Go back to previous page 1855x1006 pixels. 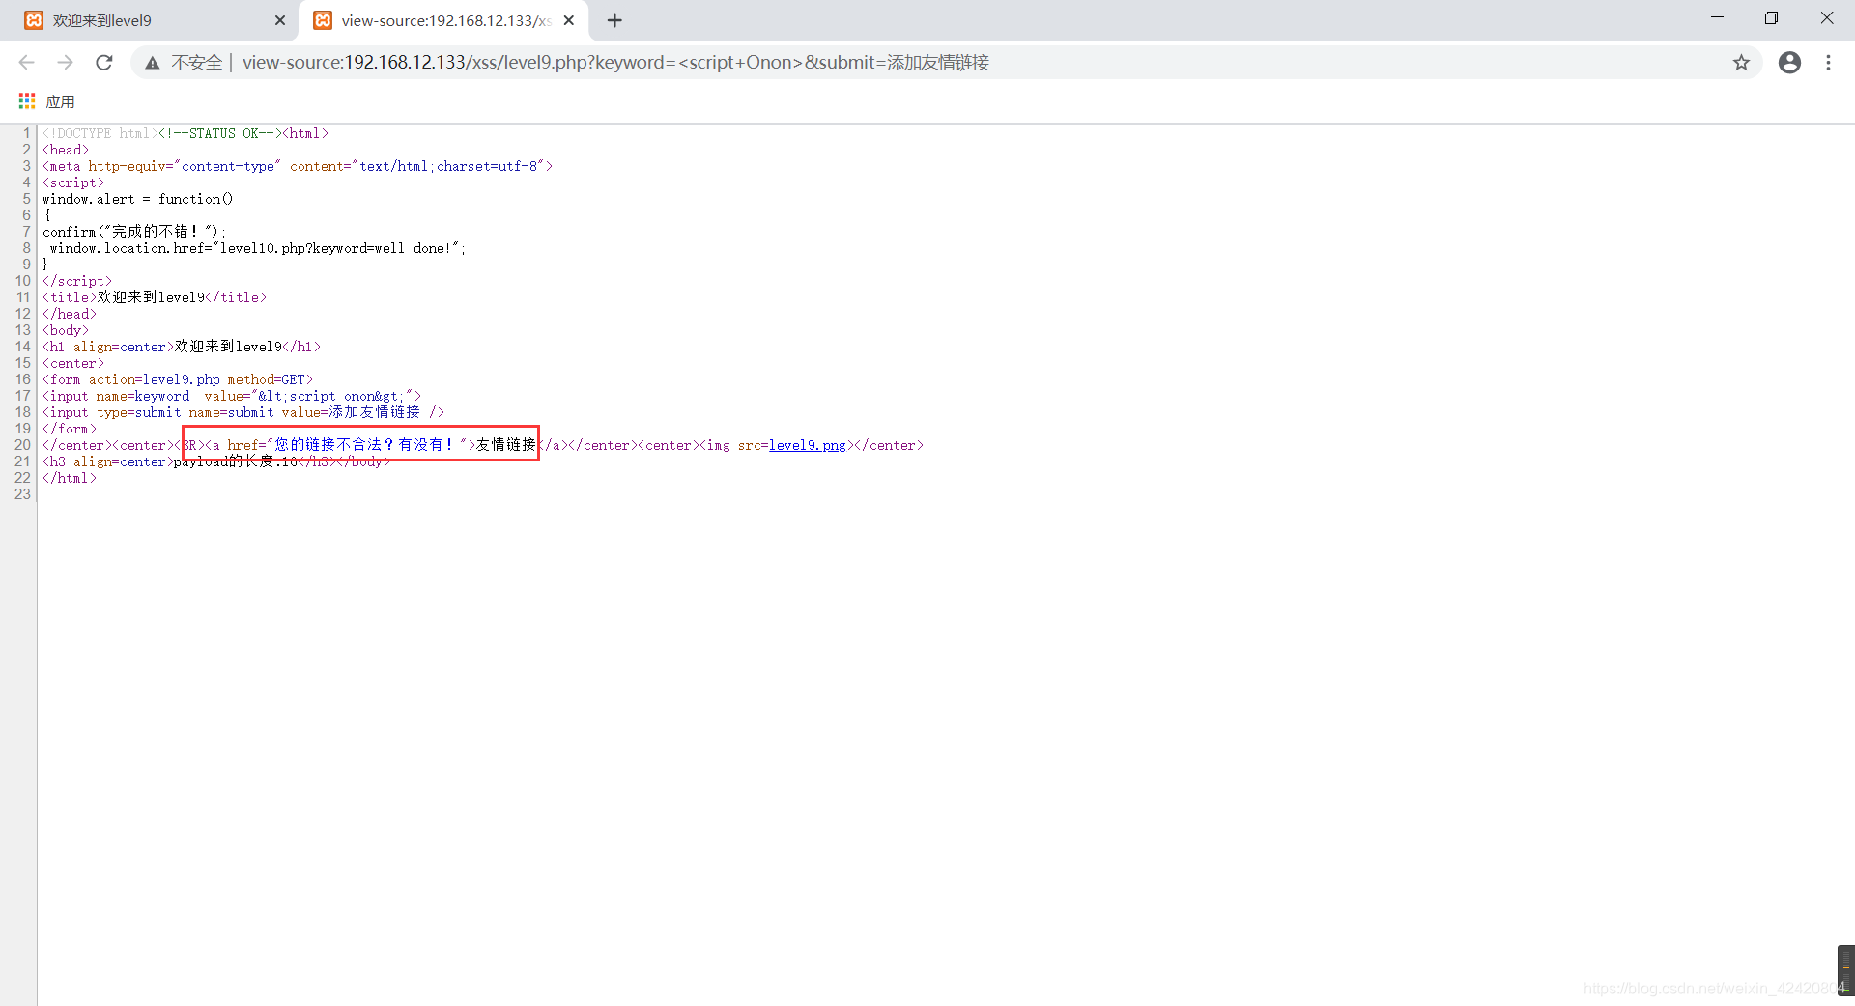click(27, 63)
